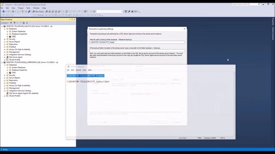Click the Database Engine Query icon
The width and height of the screenshot is (275, 154).
(x=46, y=12)
